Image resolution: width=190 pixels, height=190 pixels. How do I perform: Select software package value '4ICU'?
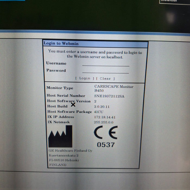(99, 112)
